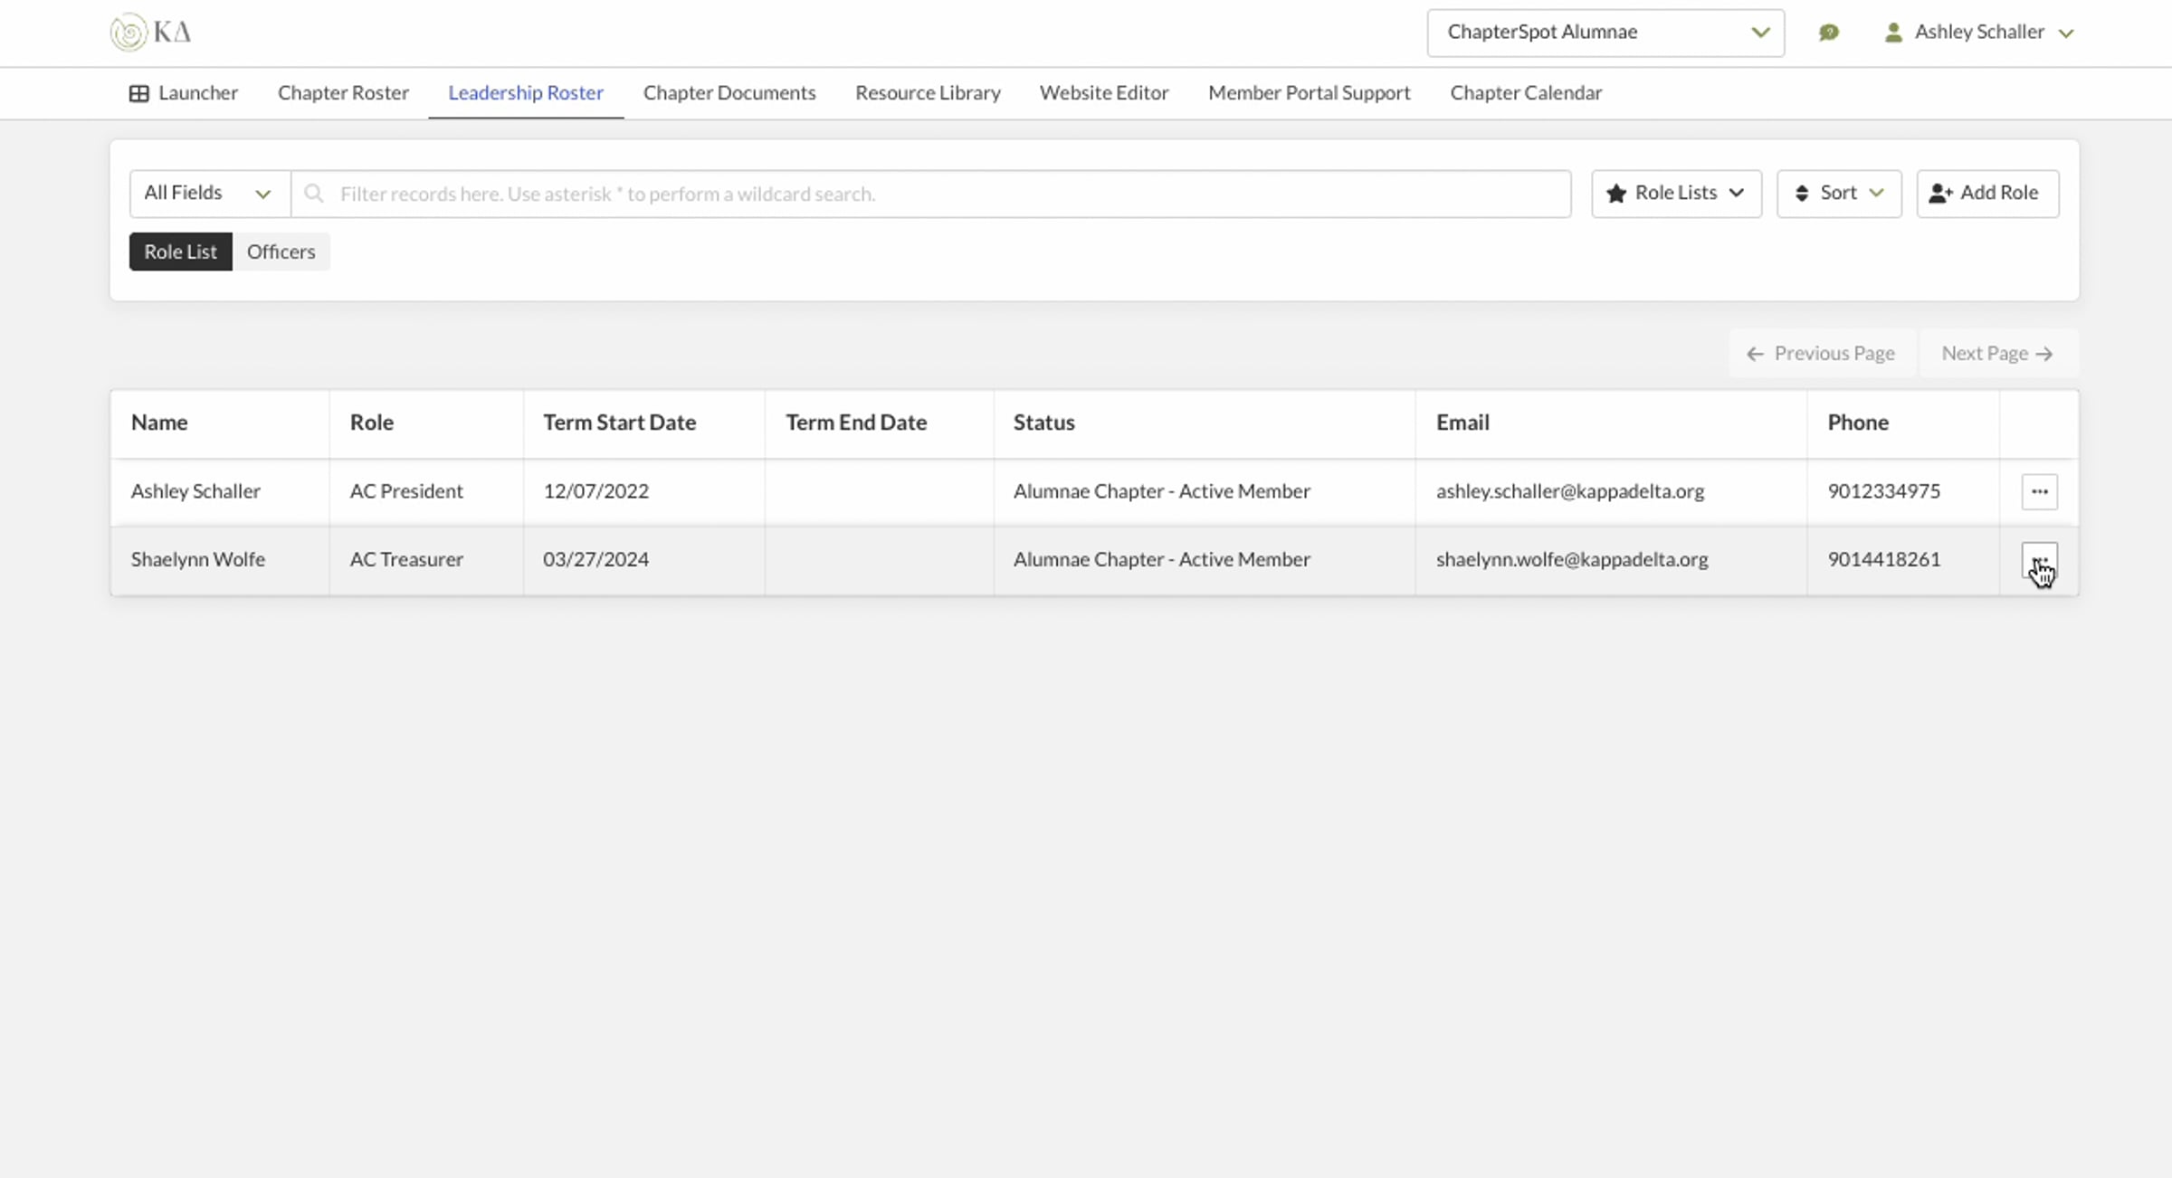Expand the Sort dropdown
The height and width of the screenshot is (1178, 2172).
tap(1838, 194)
